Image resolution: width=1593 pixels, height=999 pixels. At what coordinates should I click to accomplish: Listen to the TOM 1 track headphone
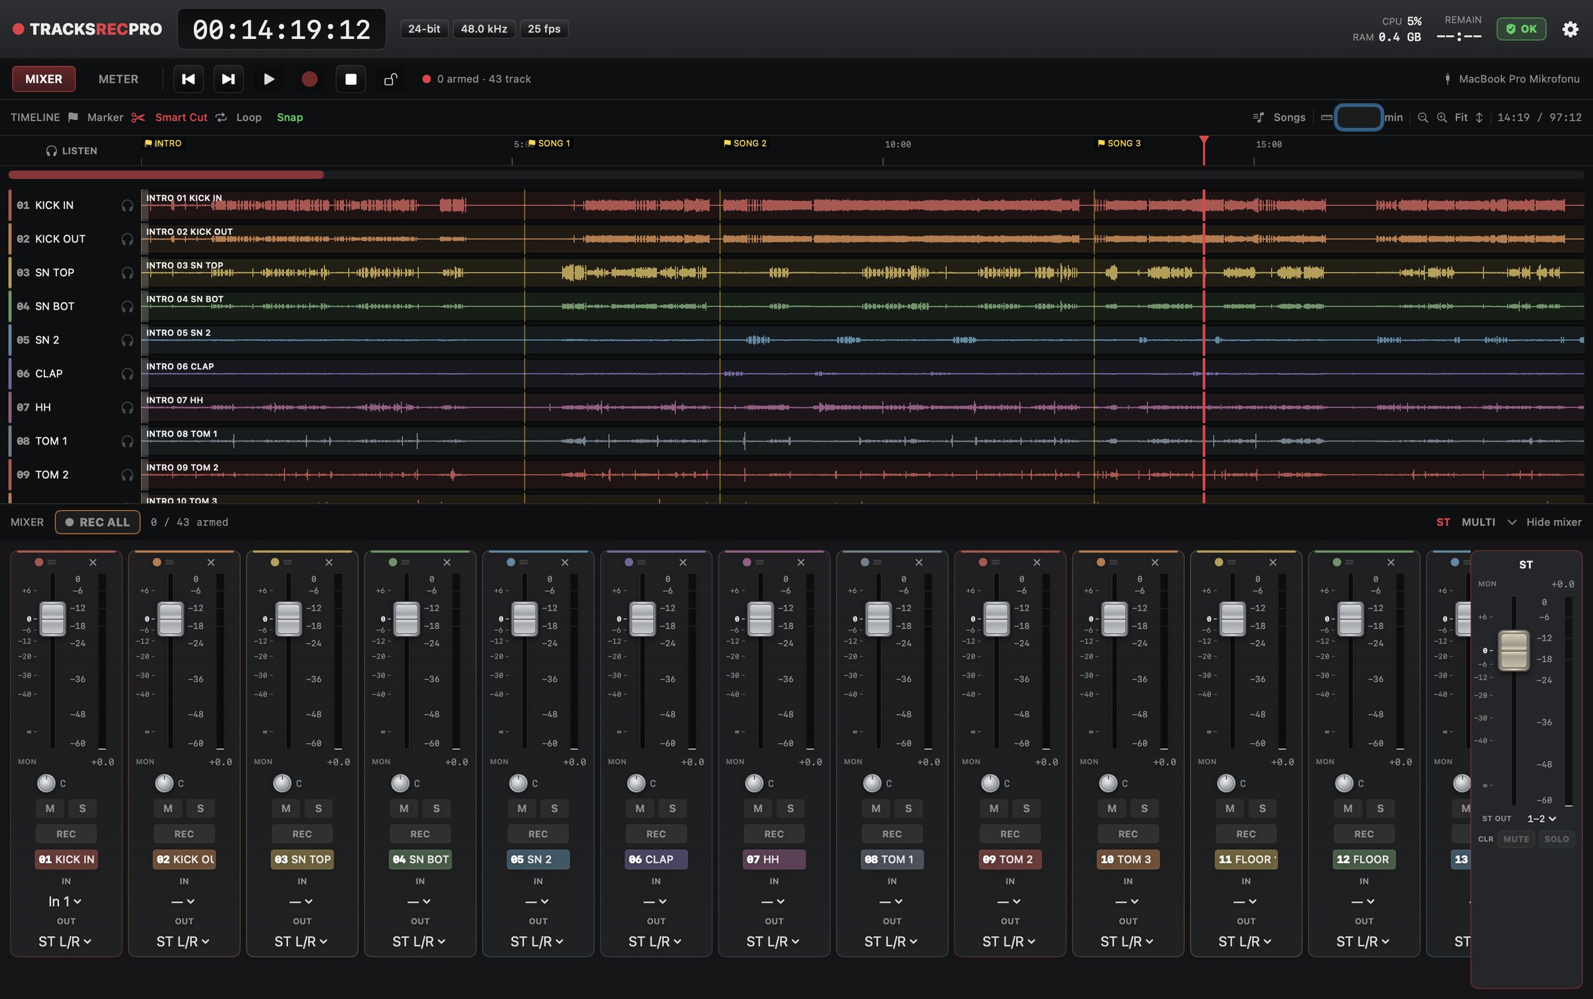click(127, 441)
